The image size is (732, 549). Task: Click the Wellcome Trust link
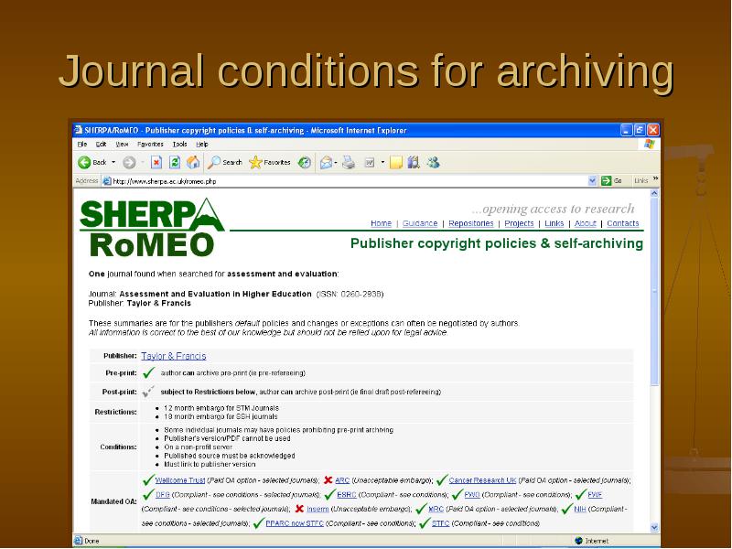pyautogui.click(x=180, y=480)
